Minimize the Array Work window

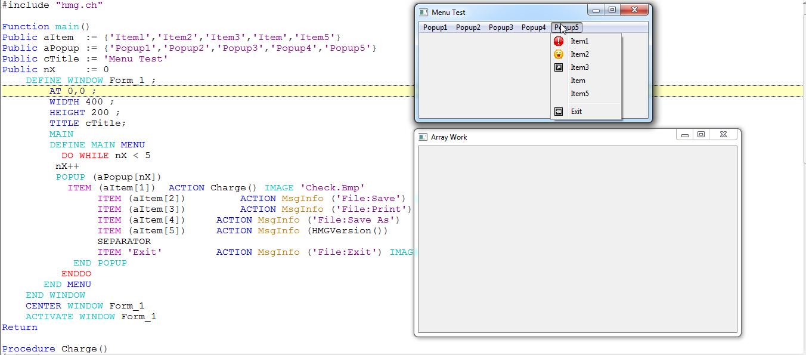click(685, 135)
